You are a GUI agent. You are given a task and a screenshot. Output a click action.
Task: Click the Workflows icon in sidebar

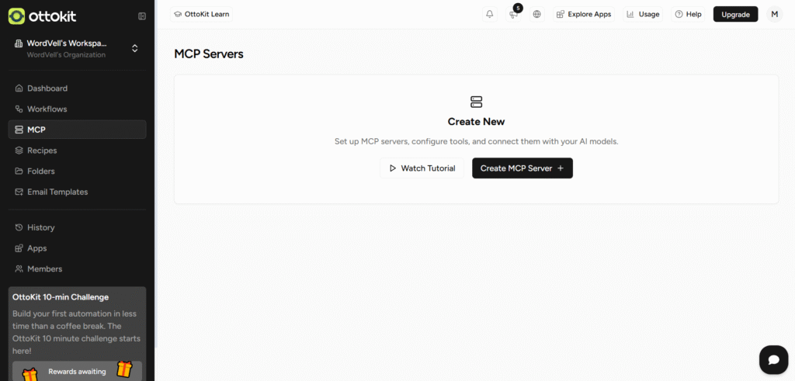19,109
